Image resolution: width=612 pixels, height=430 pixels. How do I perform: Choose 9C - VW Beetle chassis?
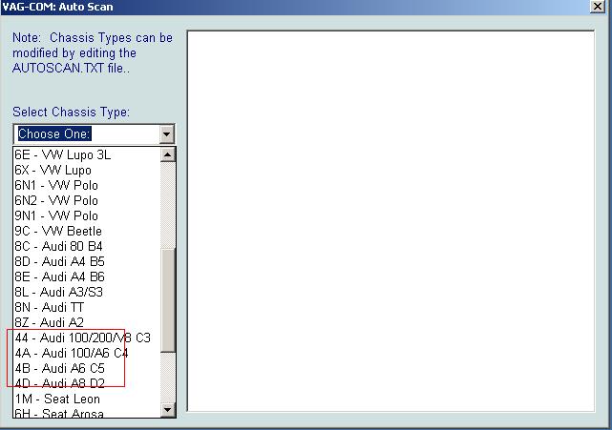click(57, 231)
